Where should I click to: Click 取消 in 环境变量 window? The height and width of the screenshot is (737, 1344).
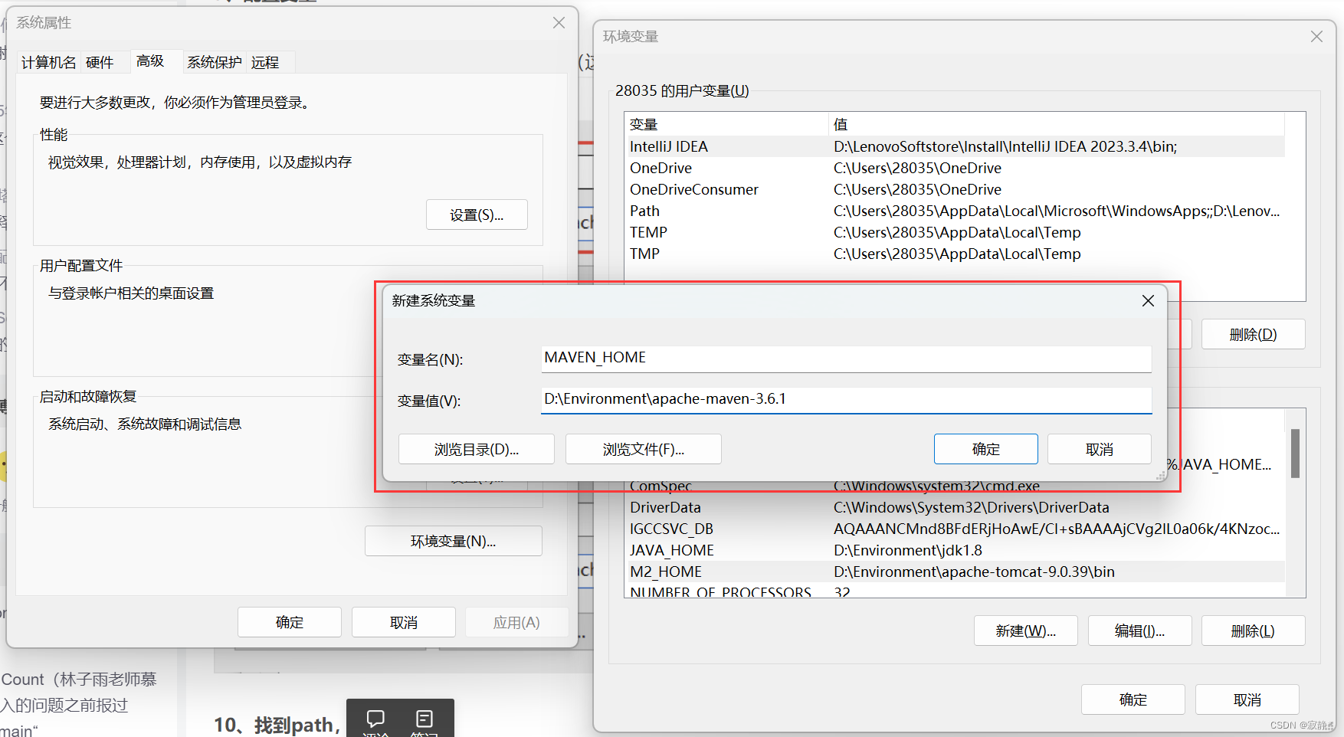[1247, 700]
